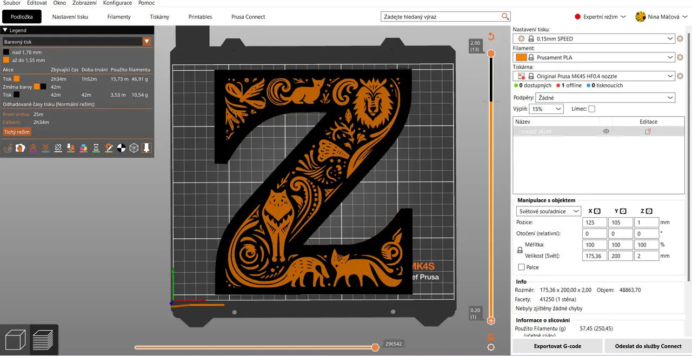The width and height of the screenshot is (692, 356).
Task: Switch to 3D editor view cube icon bottom-left
Action: (15, 339)
